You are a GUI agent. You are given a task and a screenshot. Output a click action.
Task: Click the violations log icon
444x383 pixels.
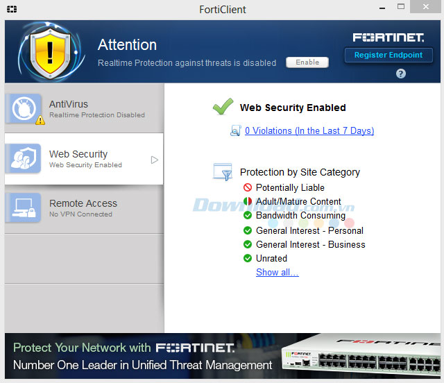coord(236,130)
